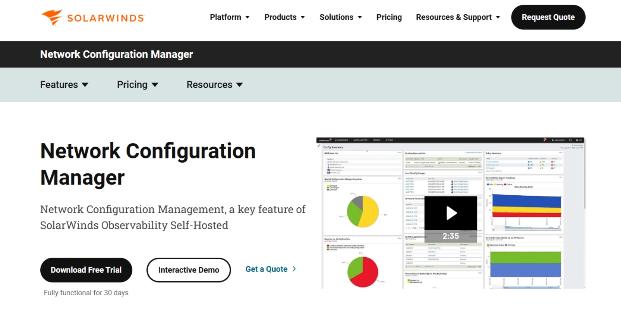This screenshot has height=310, width=621.
Task: Expand the Products dropdown arrow
Action: 303,17
